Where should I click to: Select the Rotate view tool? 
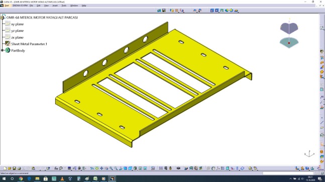(106, 168)
